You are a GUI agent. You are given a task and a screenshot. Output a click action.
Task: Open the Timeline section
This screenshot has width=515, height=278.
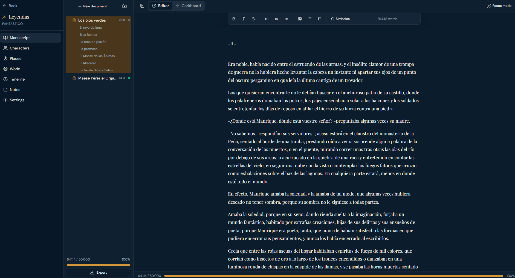[30, 79]
